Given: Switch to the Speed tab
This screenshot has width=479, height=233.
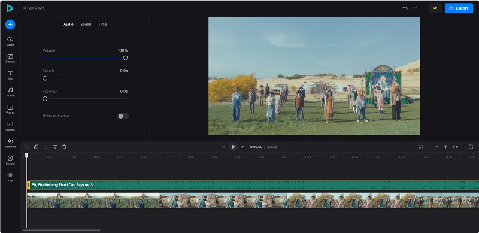Looking at the screenshot, I should 86,25.
